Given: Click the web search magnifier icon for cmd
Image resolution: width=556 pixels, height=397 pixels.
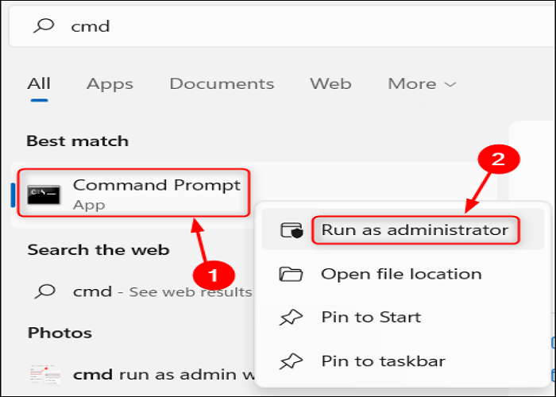Looking at the screenshot, I should click(x=44, y=291).
